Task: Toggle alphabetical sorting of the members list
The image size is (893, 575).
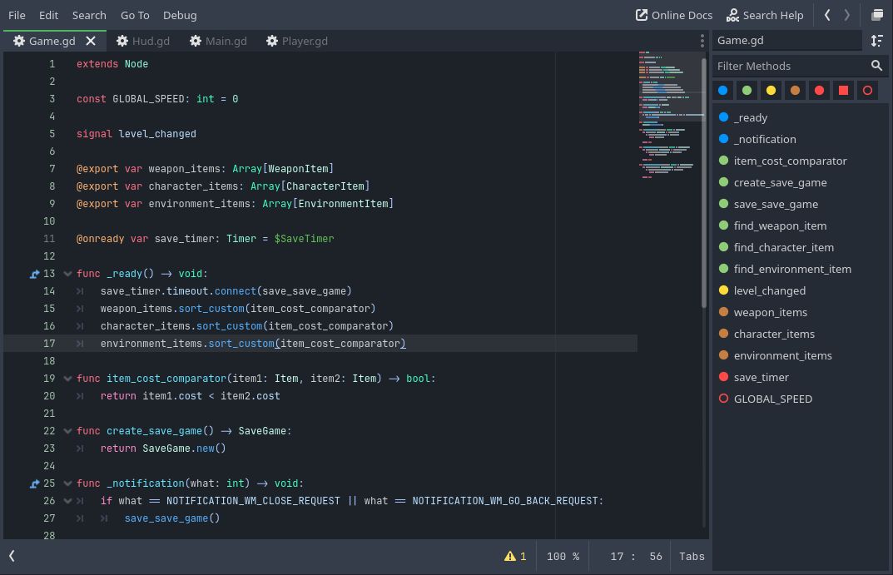Action: click(x=877, y=41)
